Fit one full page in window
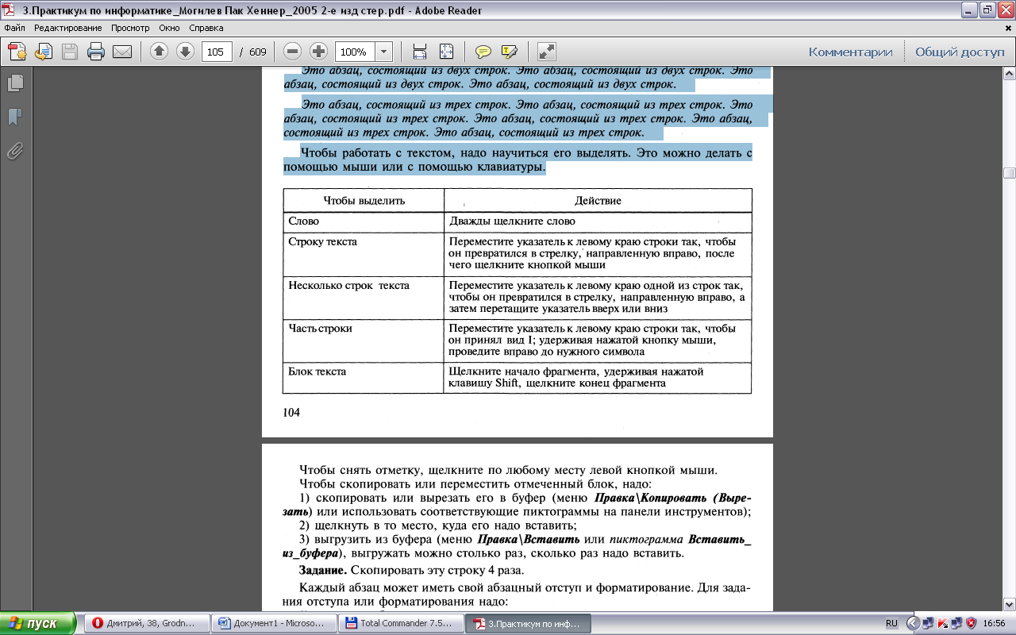Image resolution: width=1016 pixels, height=635 pixels. click(446, 52)
